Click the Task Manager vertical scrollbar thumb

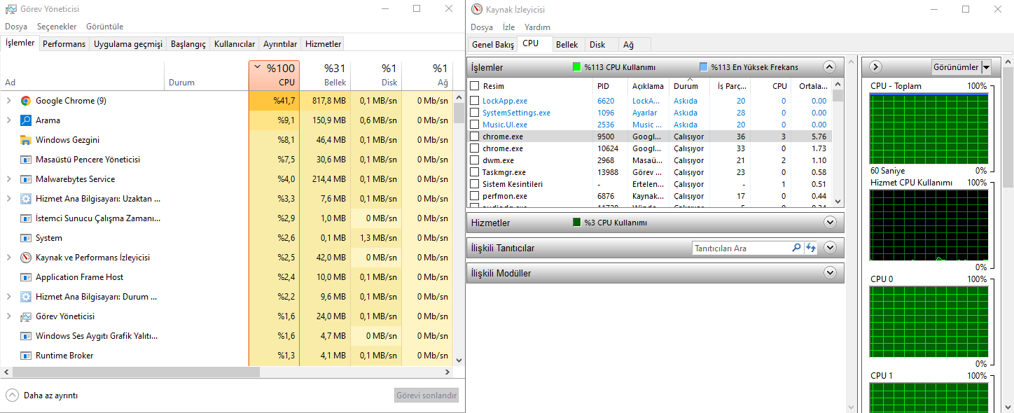pyautogui.click(x=459, y=113)
